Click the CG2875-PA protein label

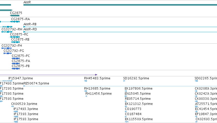point(21,61)
